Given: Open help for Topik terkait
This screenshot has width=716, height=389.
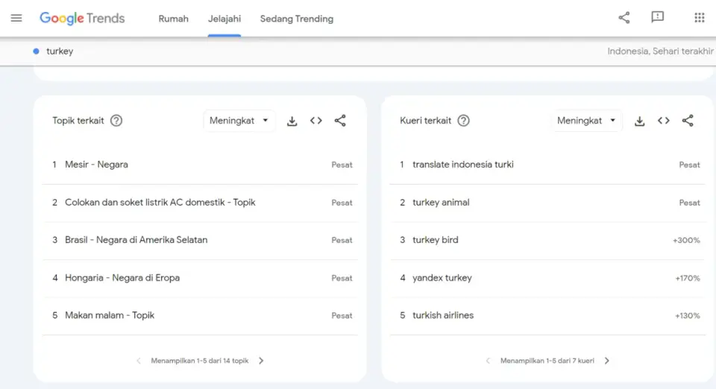Looking at the screenshot, I should coord(116,121).
